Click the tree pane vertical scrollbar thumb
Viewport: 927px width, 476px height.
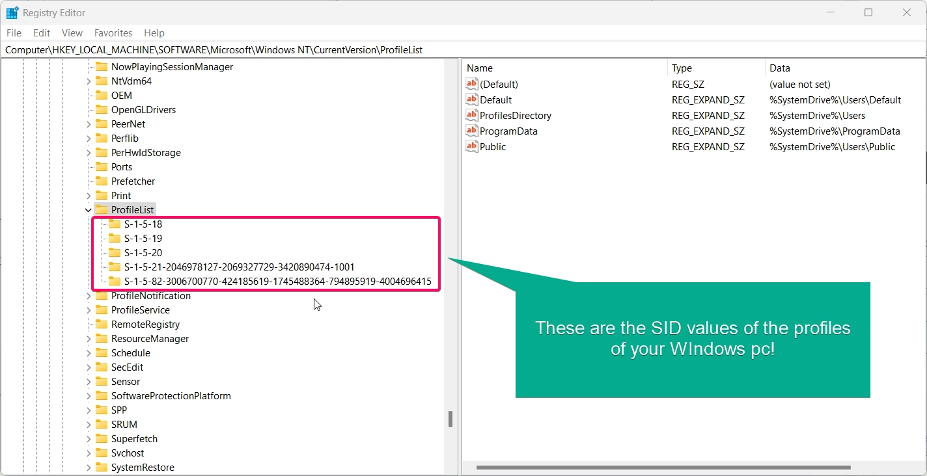[450, 419]
